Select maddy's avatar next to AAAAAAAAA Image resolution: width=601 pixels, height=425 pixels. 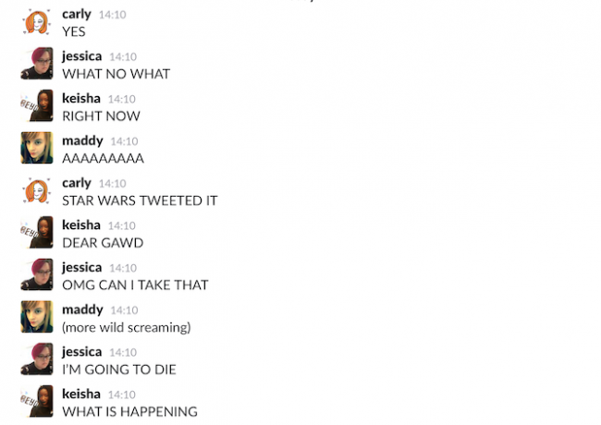click(37, 148)
